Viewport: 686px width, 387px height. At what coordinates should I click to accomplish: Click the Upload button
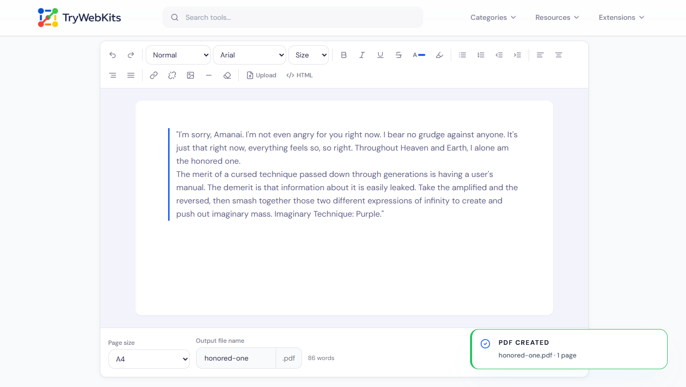(x=261, y=75)
